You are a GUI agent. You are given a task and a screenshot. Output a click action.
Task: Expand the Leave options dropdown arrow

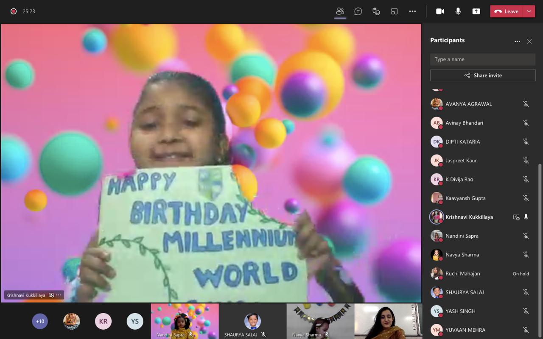[529, 11]
